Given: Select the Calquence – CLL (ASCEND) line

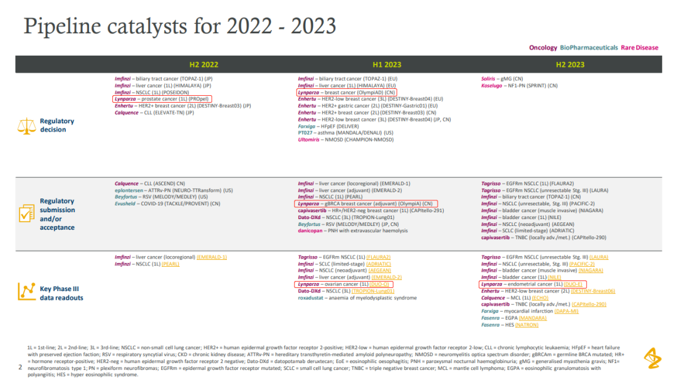Looking at the screenshot, I should 149,184.
